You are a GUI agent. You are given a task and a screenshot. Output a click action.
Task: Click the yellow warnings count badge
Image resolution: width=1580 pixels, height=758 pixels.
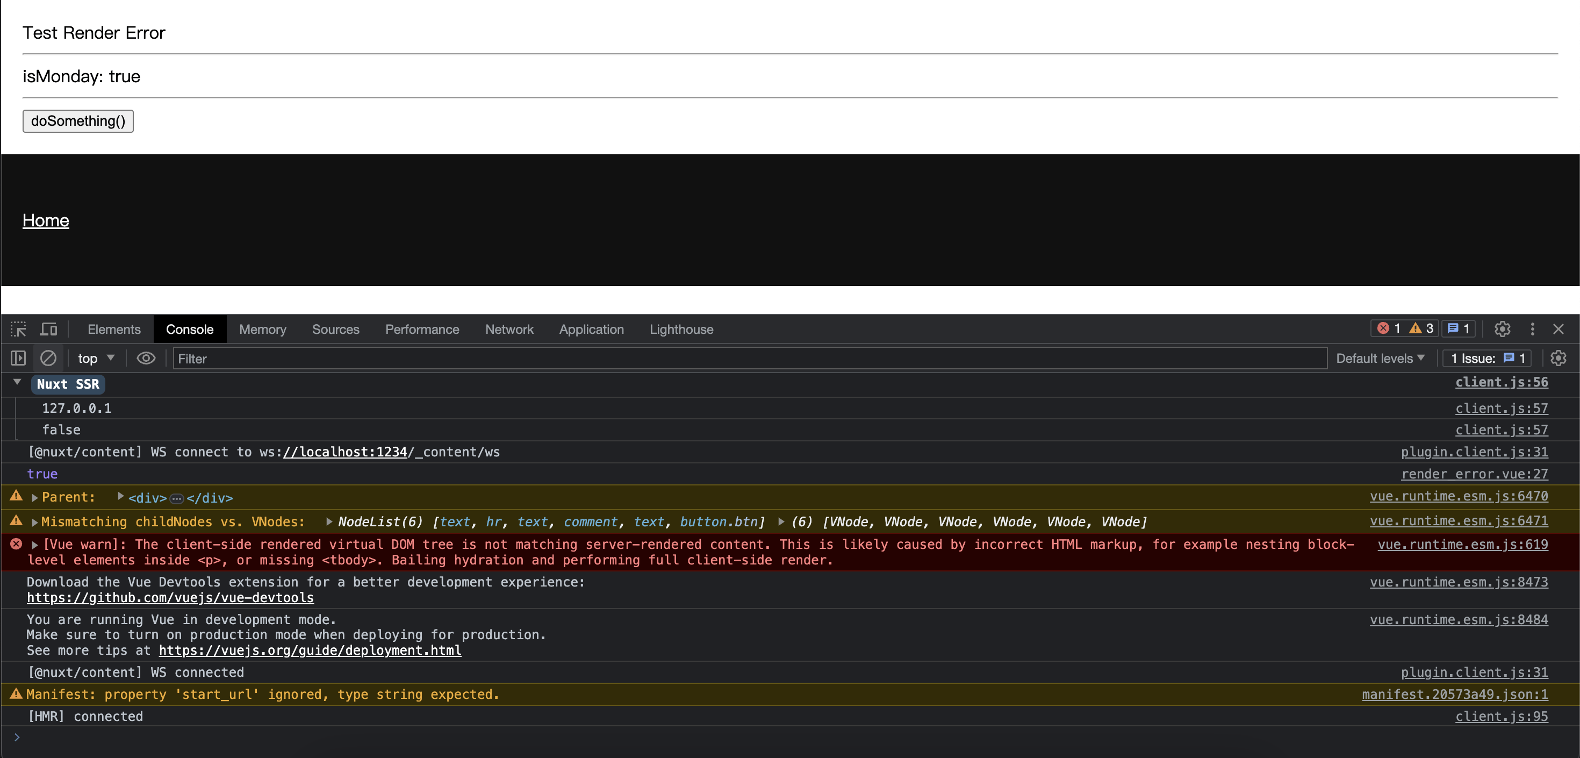click(x=1421, y=328)
